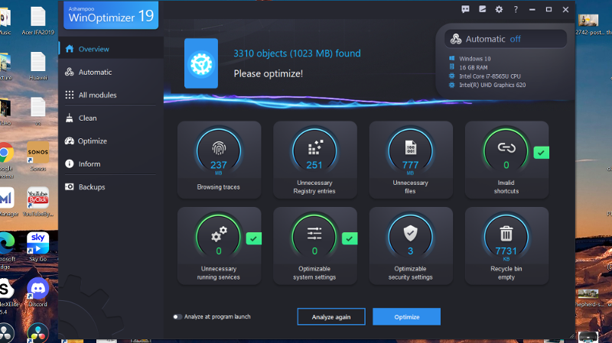The width and height of the screenshot is (612, 343).
Task: Click the Unnecessary Registry entries icon
Action: coord(314,148)
